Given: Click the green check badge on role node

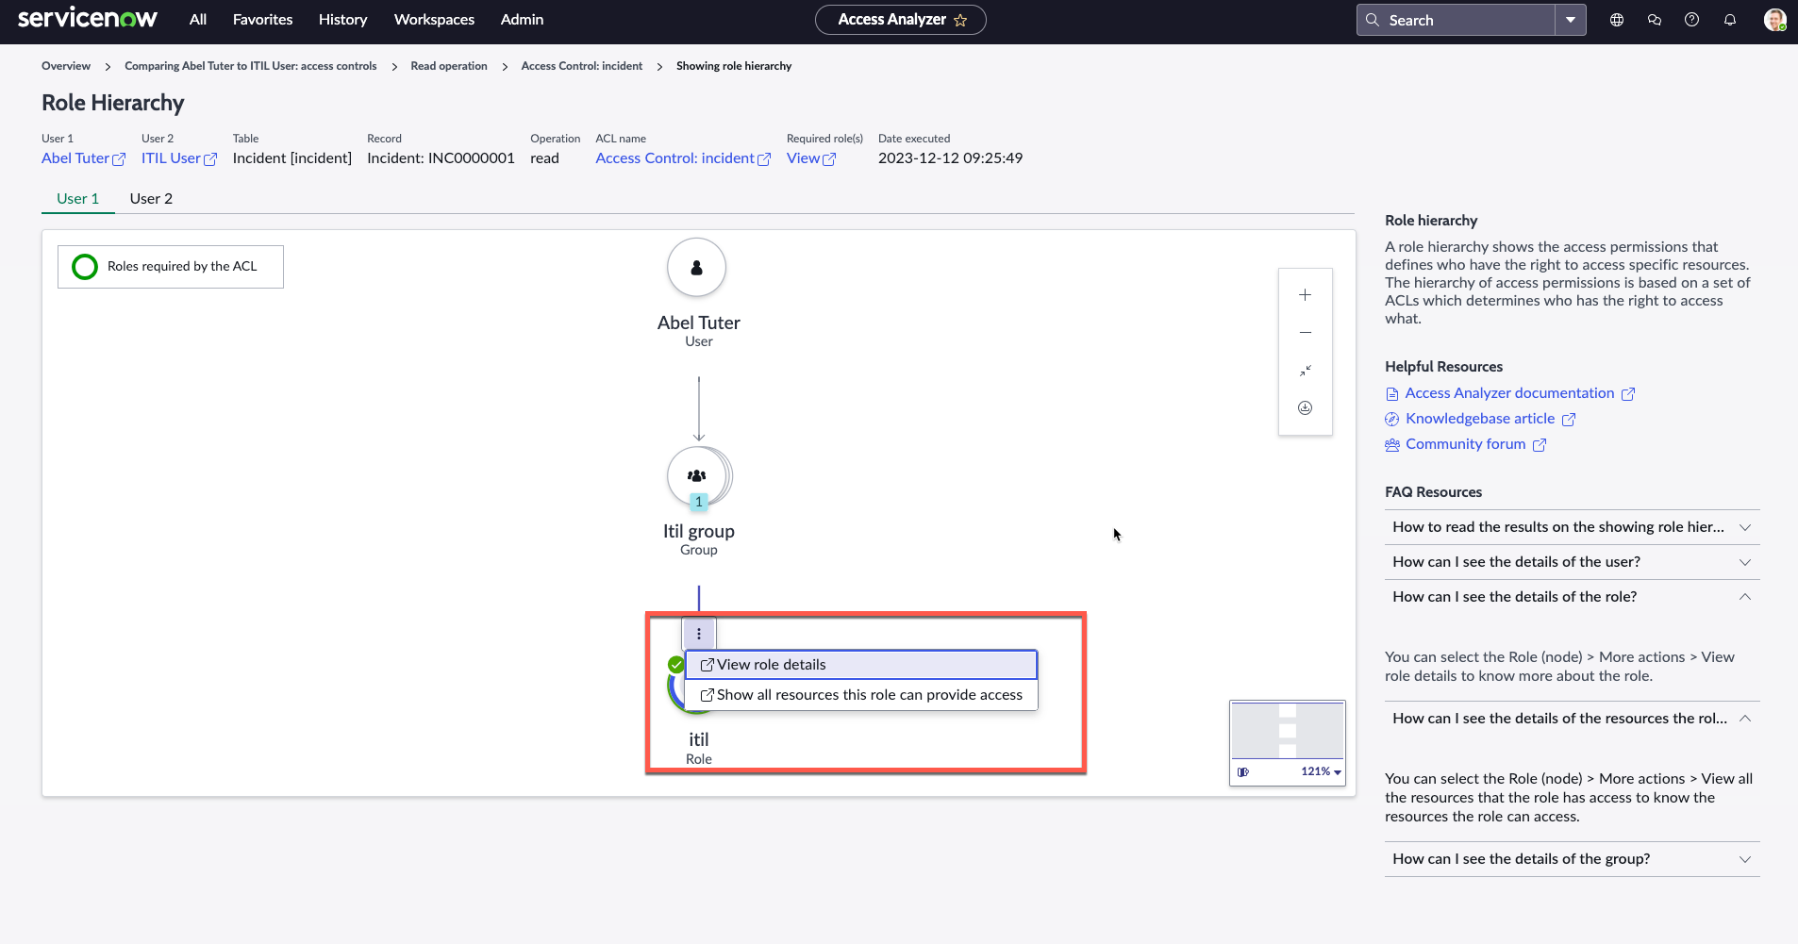Looking at the screenshot, I should tap(675, 665).
